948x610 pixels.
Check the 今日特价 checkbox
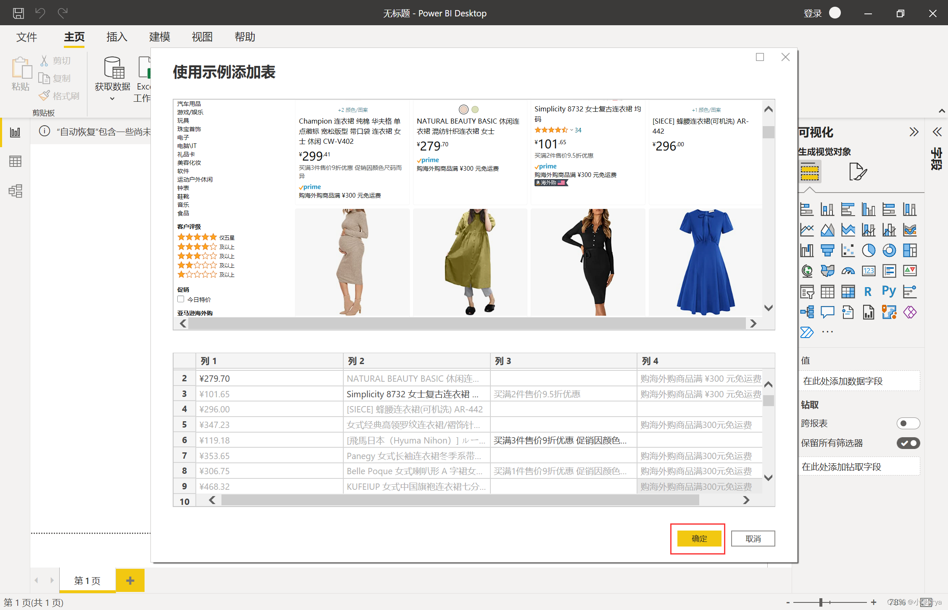click(x=181, y=299)
